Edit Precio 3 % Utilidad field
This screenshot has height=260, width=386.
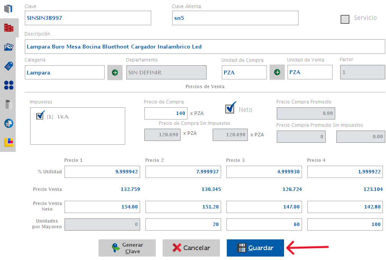click(264, 171)
